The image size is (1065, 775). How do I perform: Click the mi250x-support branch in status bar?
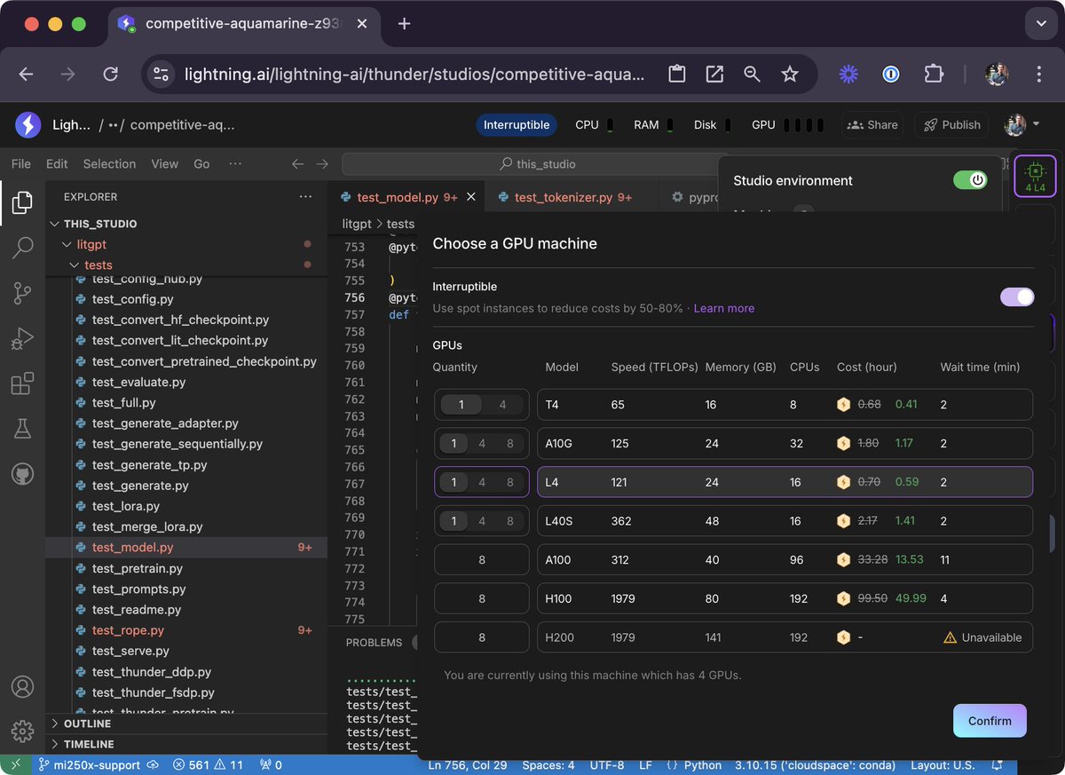pos(89,765)
